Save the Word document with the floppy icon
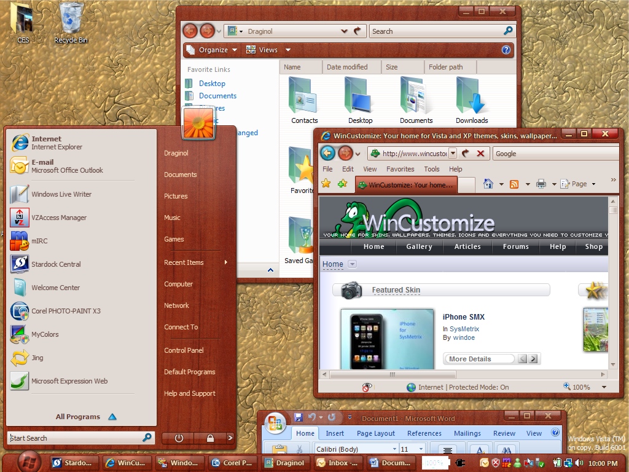 coord(298,417)
